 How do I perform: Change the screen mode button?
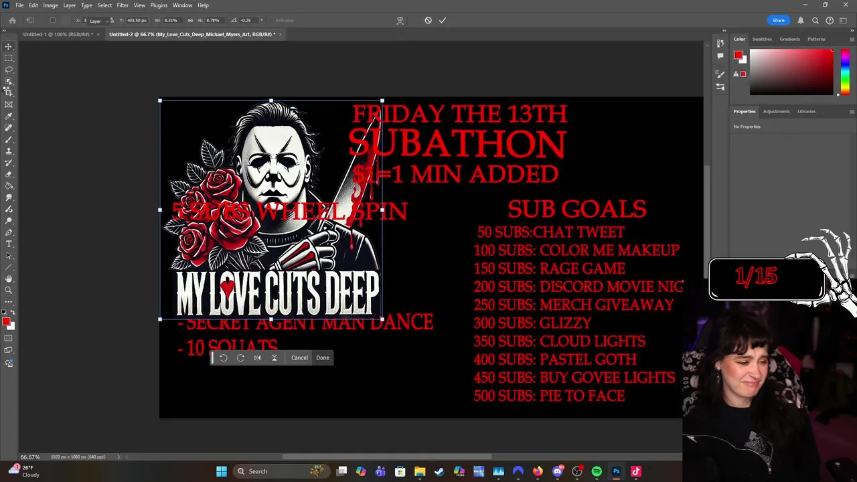coord(9,350)
